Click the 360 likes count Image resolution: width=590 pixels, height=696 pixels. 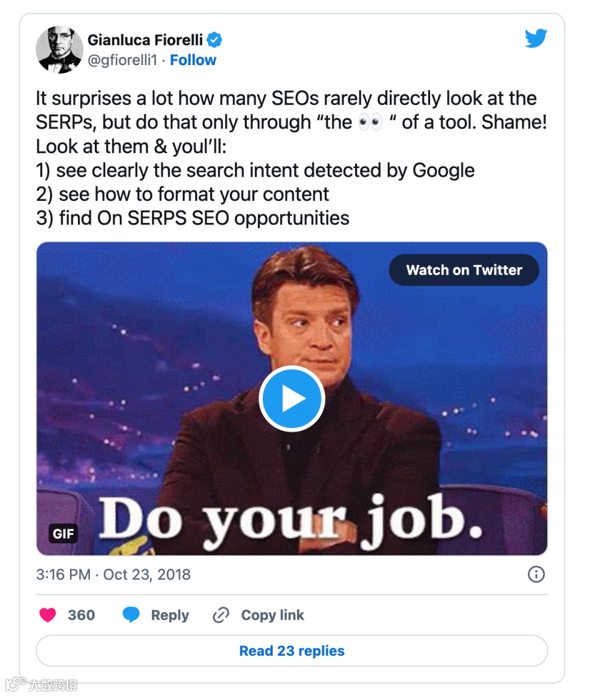pyautogui.click(x=81, y=615)
